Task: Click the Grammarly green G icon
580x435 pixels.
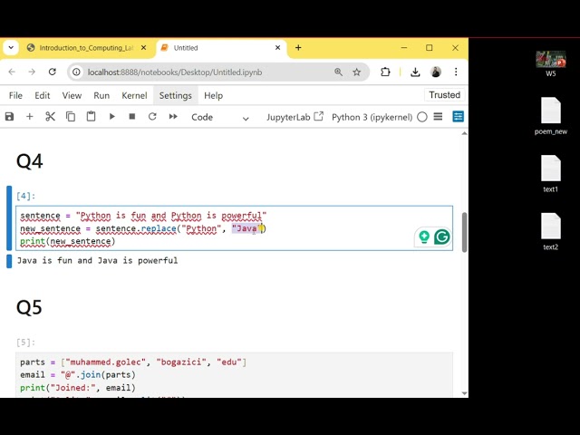Action: (x=441, y=237)
